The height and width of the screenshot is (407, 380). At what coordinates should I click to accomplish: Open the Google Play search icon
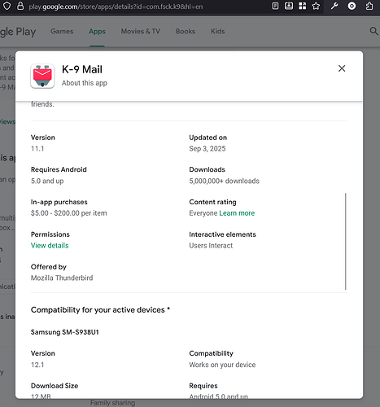(x=373, y=31)
